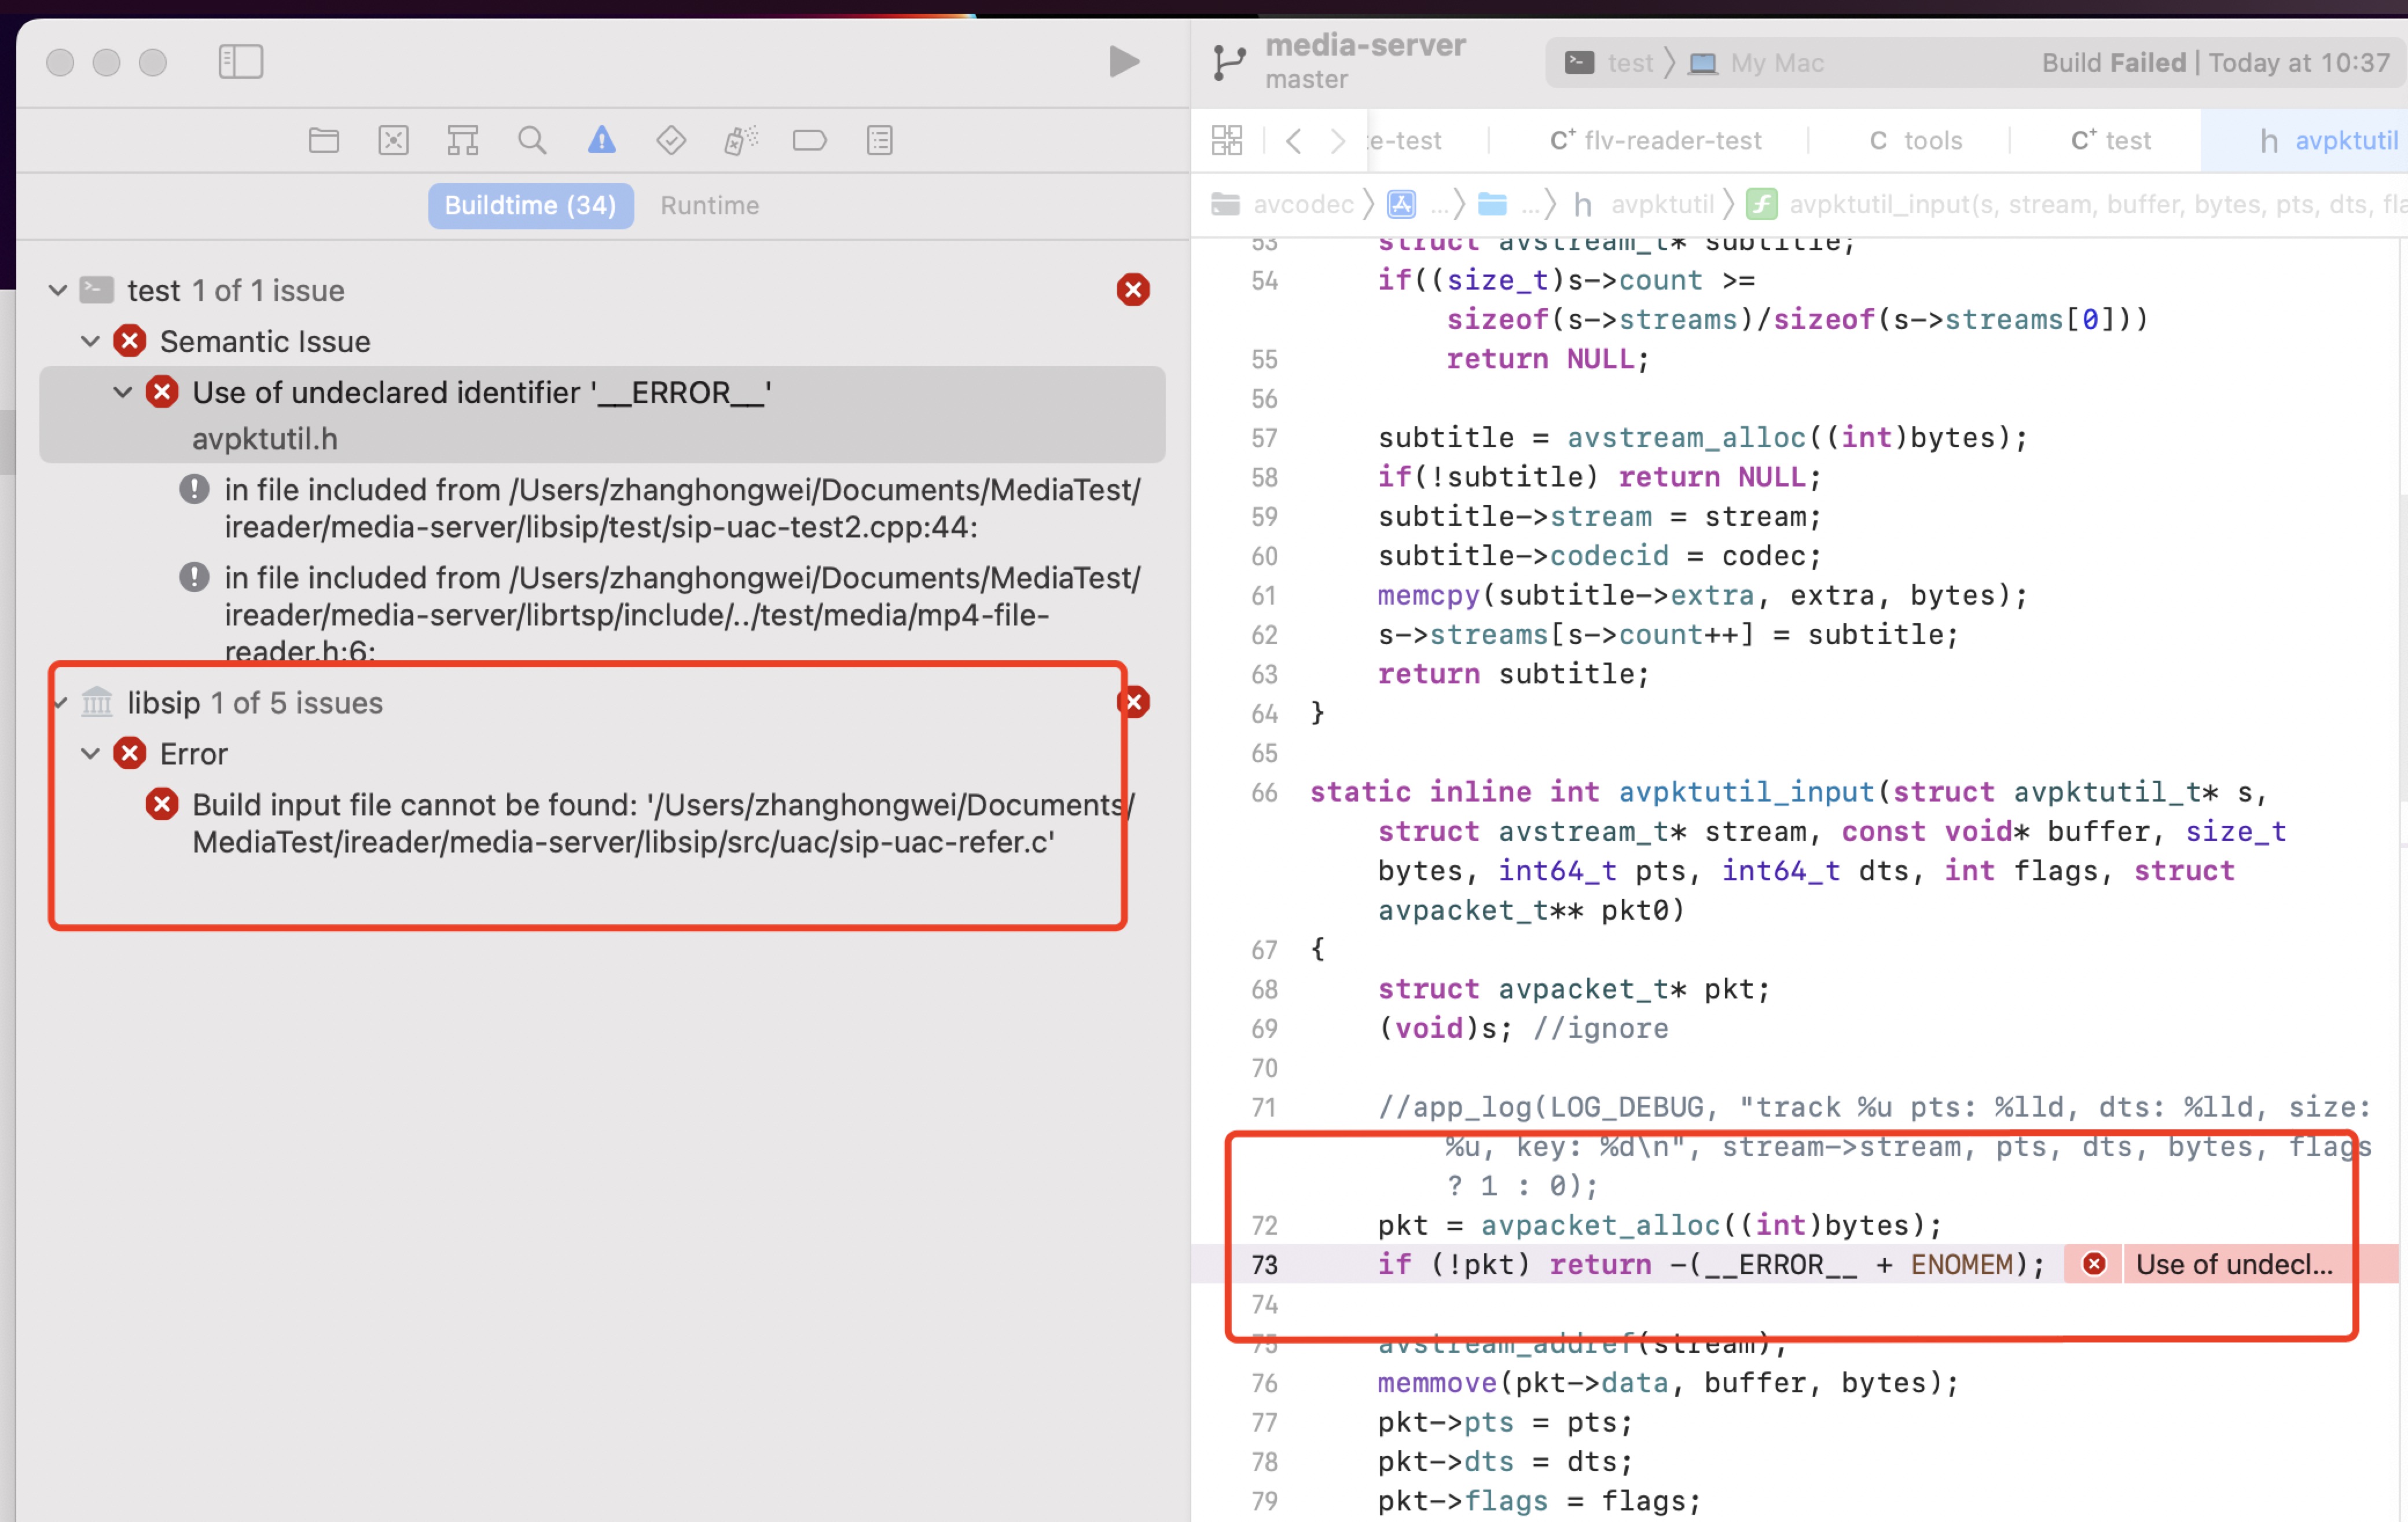2408x1522 pixels.
Task: Run the project with the play button
Action: click(1123, 61)
